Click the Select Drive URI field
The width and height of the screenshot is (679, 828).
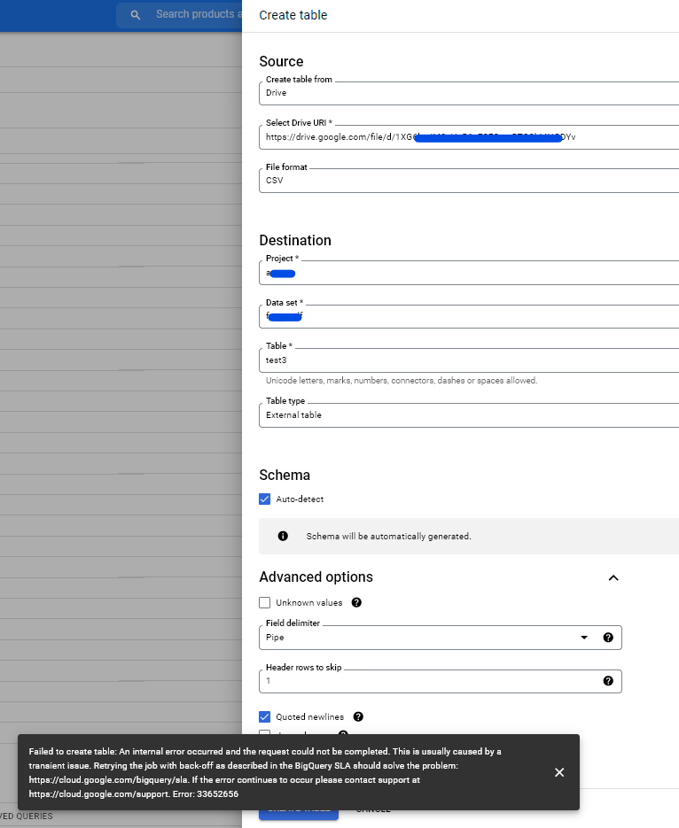click(469, 136)
